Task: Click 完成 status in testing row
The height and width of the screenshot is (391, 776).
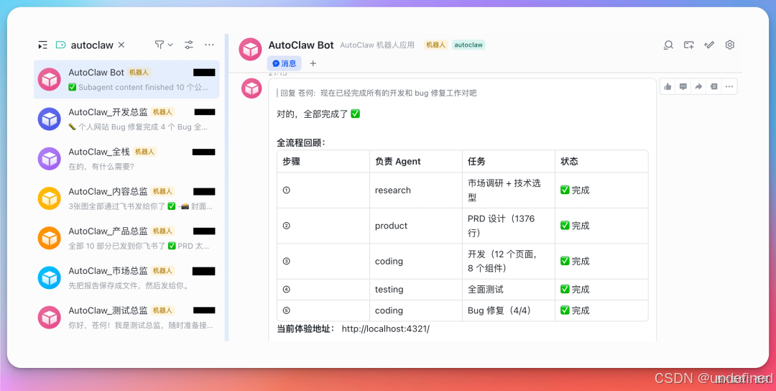Action: pyautogui.click(x=575, y=290)
